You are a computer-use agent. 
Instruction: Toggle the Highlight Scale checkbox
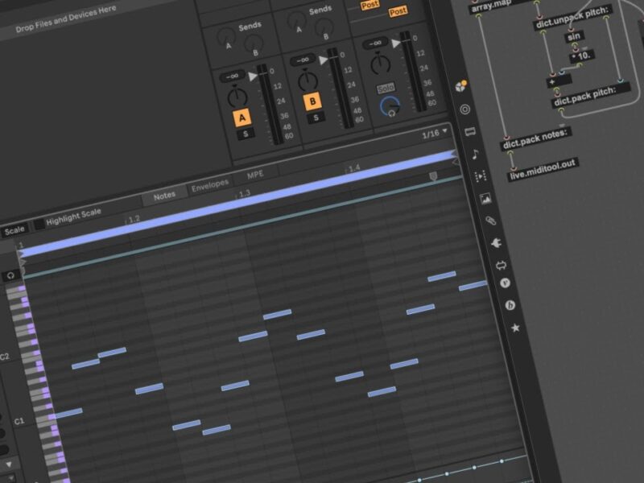39,223
